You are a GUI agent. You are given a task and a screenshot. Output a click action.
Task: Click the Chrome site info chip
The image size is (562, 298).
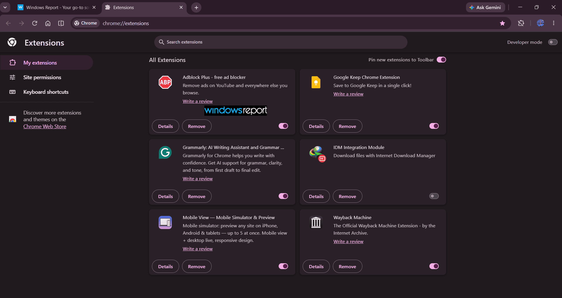click(x=85, y=23)
